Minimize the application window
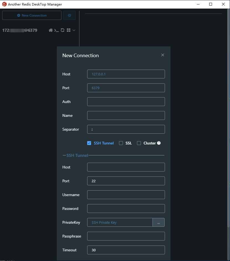 coord(198,4)
